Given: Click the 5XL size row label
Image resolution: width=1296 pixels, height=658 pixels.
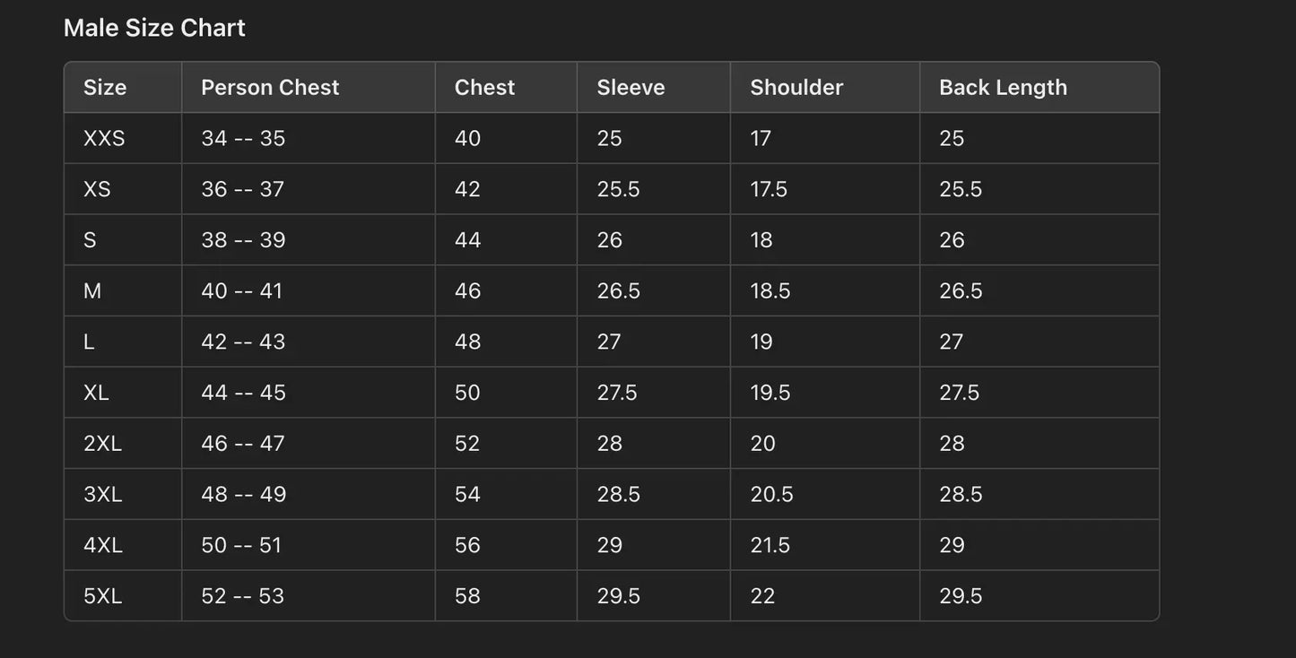Looking at the screenshot, I should [x=102, y=596].
